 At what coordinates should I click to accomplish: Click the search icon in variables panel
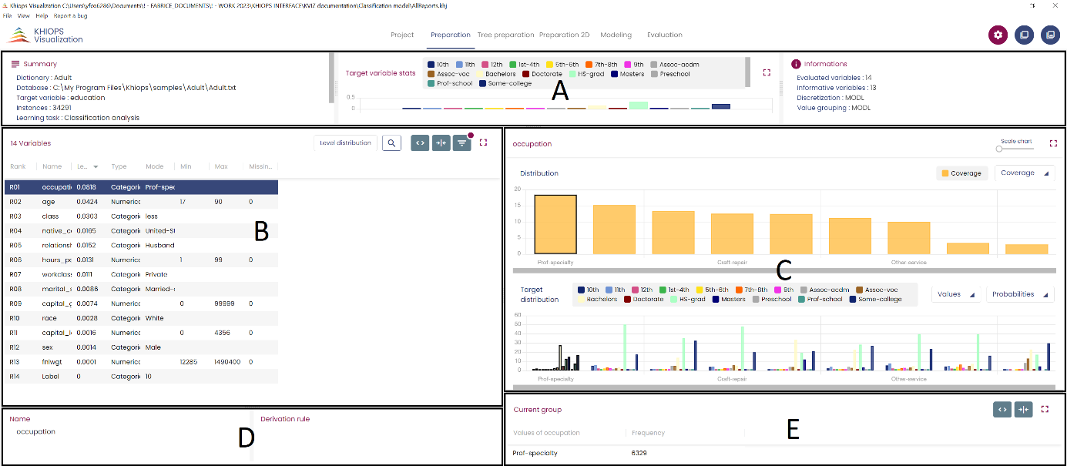pyautogui.click(x=391, y=142)
